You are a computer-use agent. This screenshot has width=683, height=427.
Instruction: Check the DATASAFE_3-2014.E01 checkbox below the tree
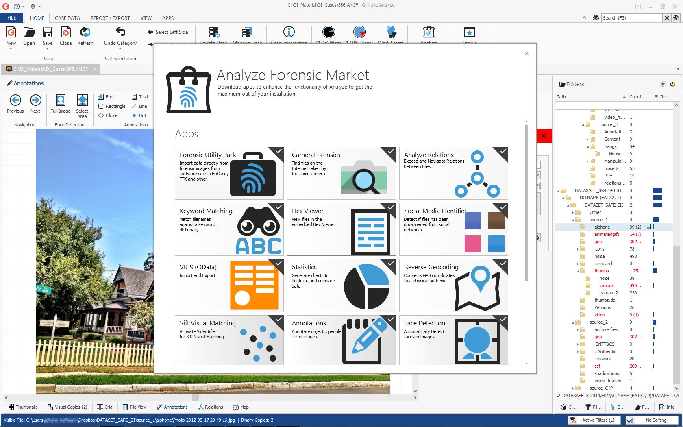click(x=559, y=395)
